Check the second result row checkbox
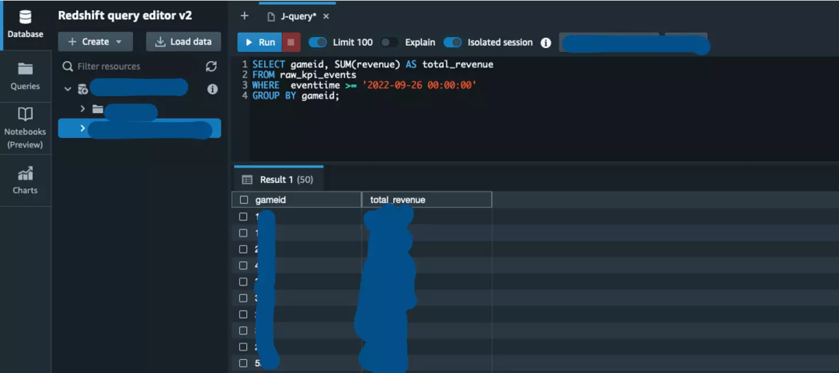 (x=243, y=233)
